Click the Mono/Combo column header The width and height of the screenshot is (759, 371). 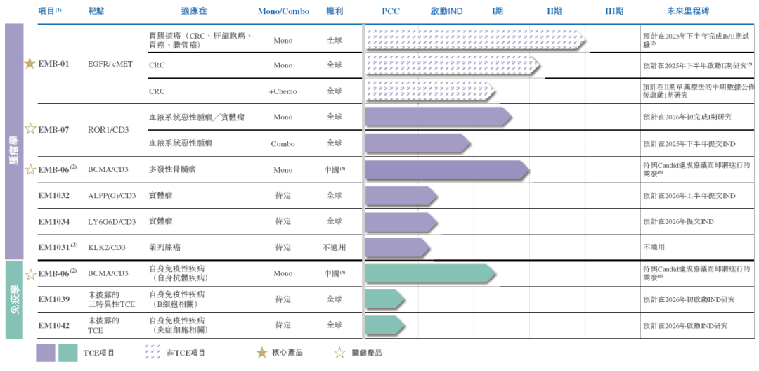pyautogui.click(x=283, y=11)
